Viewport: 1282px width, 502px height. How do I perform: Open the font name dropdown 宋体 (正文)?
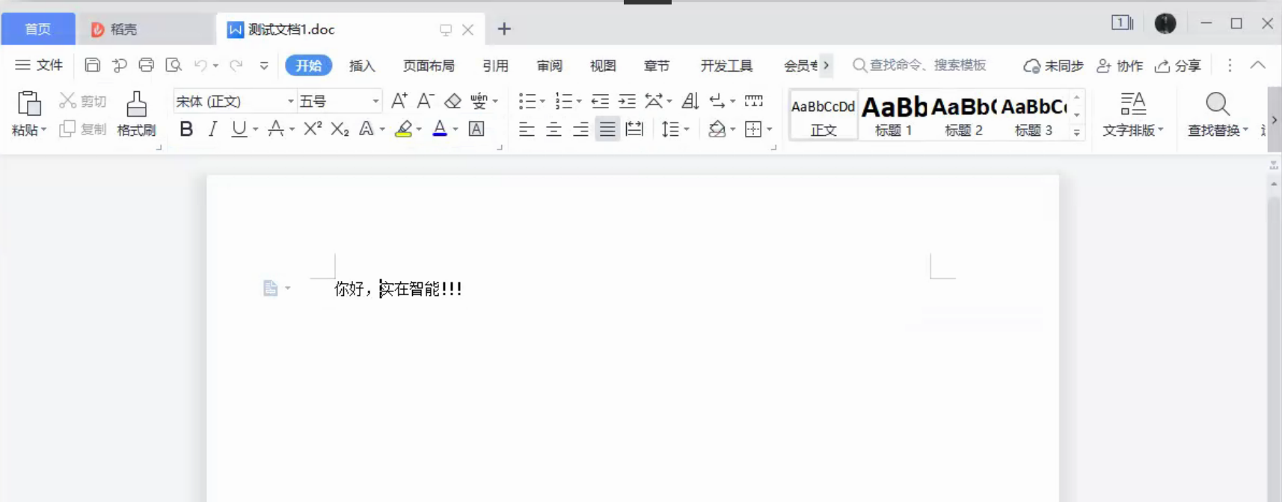290,101
